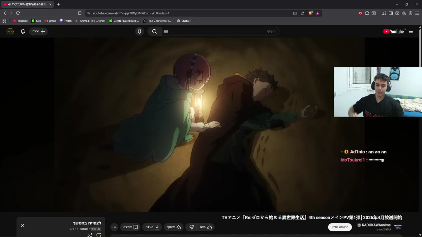This screenshot has width=422, height=237.
Task: Open the YouTube account avatar menu
Action: [x=10, y=31]
